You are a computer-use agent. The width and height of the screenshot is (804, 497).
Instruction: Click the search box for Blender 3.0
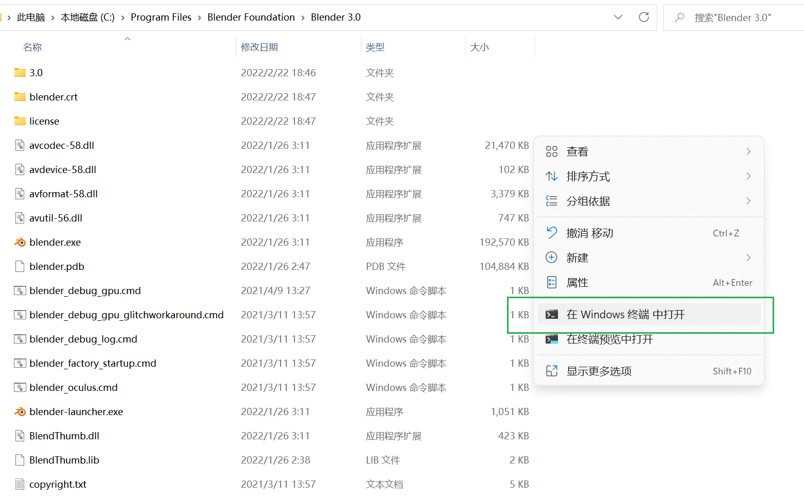[734, 18]
